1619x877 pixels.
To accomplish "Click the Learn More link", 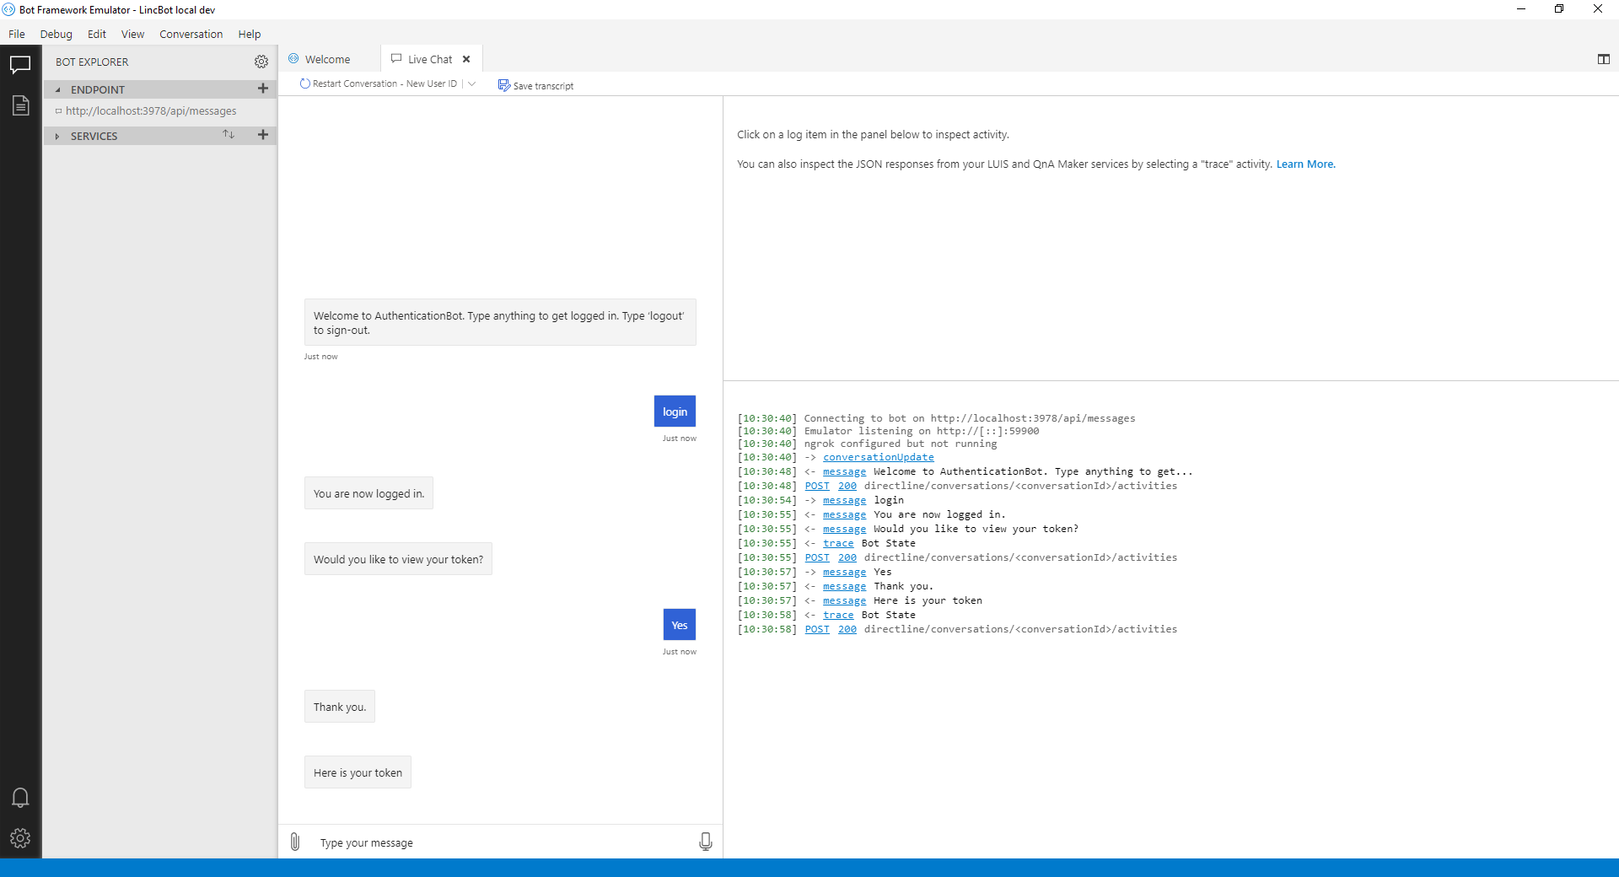I will pos(1305,164).
